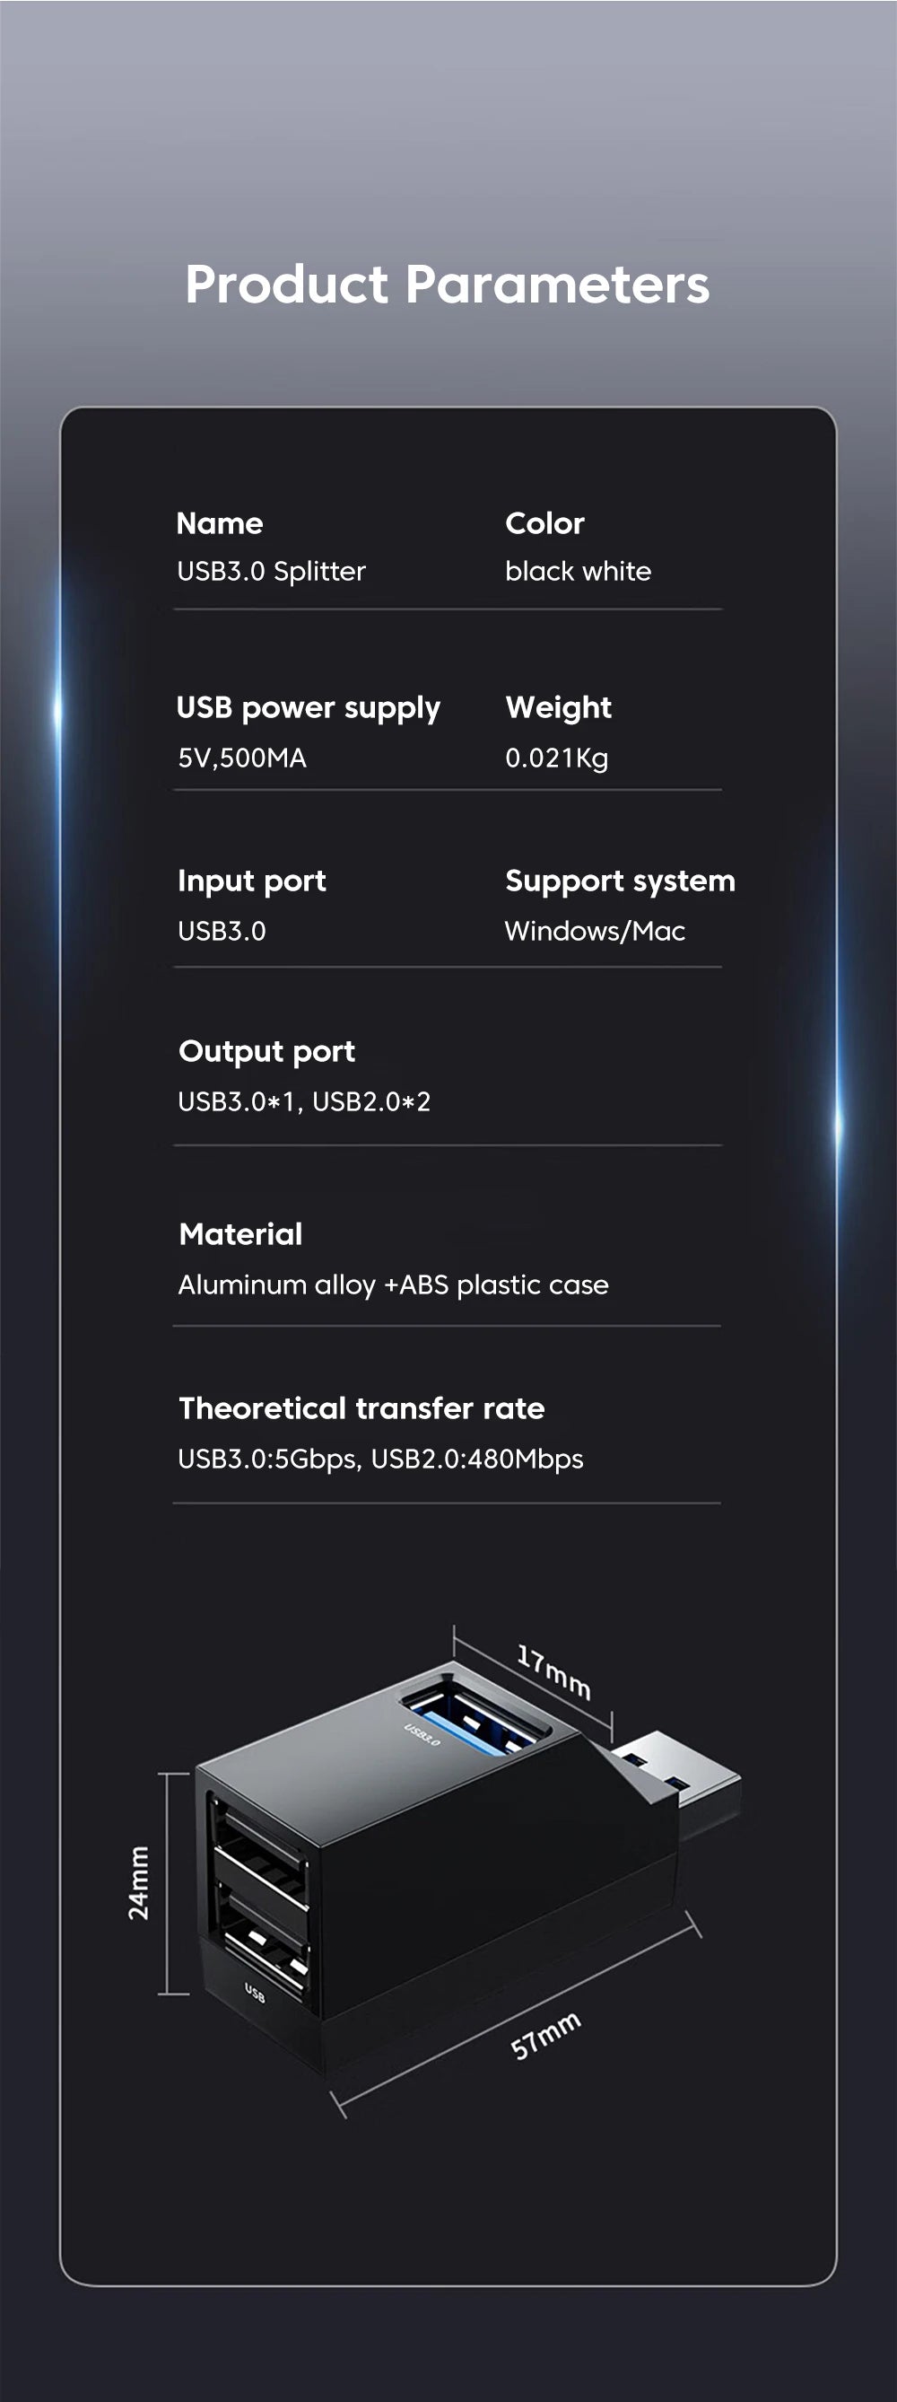
Task: Click the Product Parameters heading
Action: (447, 285)
